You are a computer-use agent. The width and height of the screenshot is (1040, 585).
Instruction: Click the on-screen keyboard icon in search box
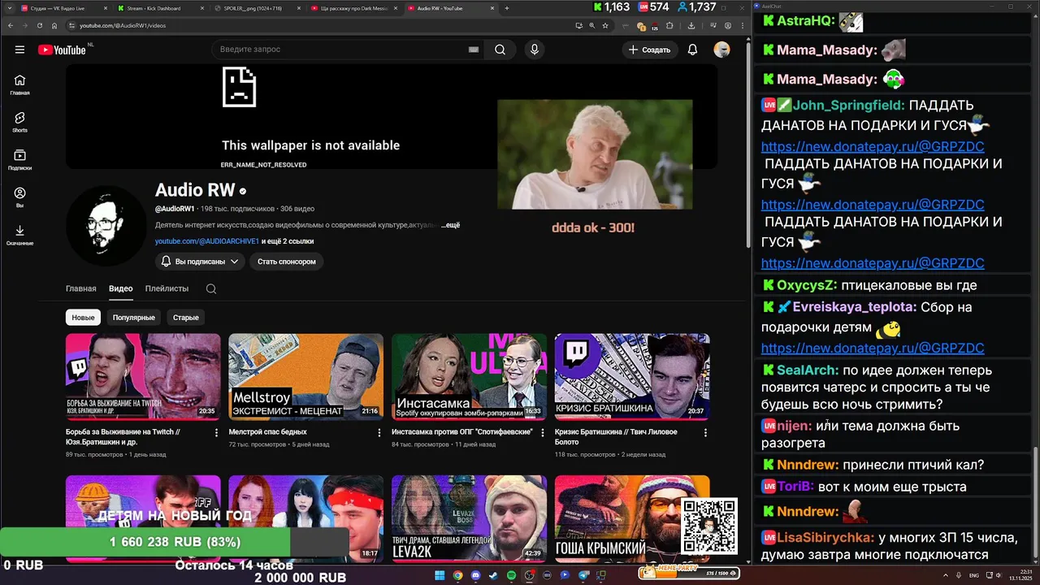click(474, 50)
